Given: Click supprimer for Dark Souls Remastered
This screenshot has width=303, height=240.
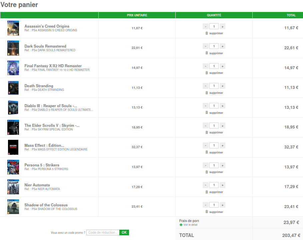Looking at the screenshot, I should (x=214, y=53).
